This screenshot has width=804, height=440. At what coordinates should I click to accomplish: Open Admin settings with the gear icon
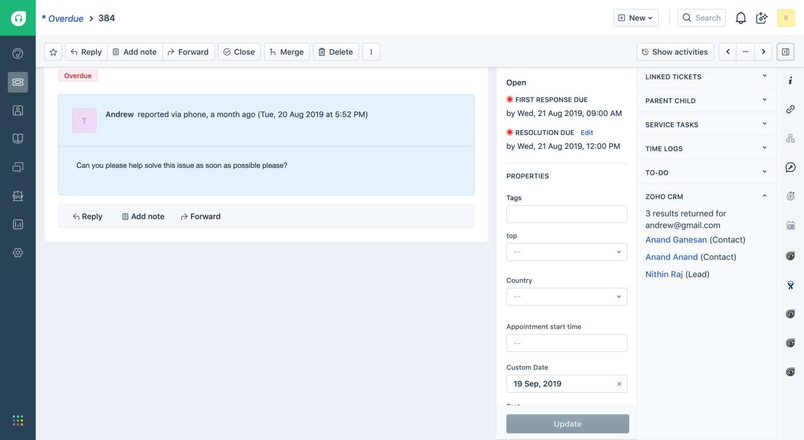click(18, 253)
